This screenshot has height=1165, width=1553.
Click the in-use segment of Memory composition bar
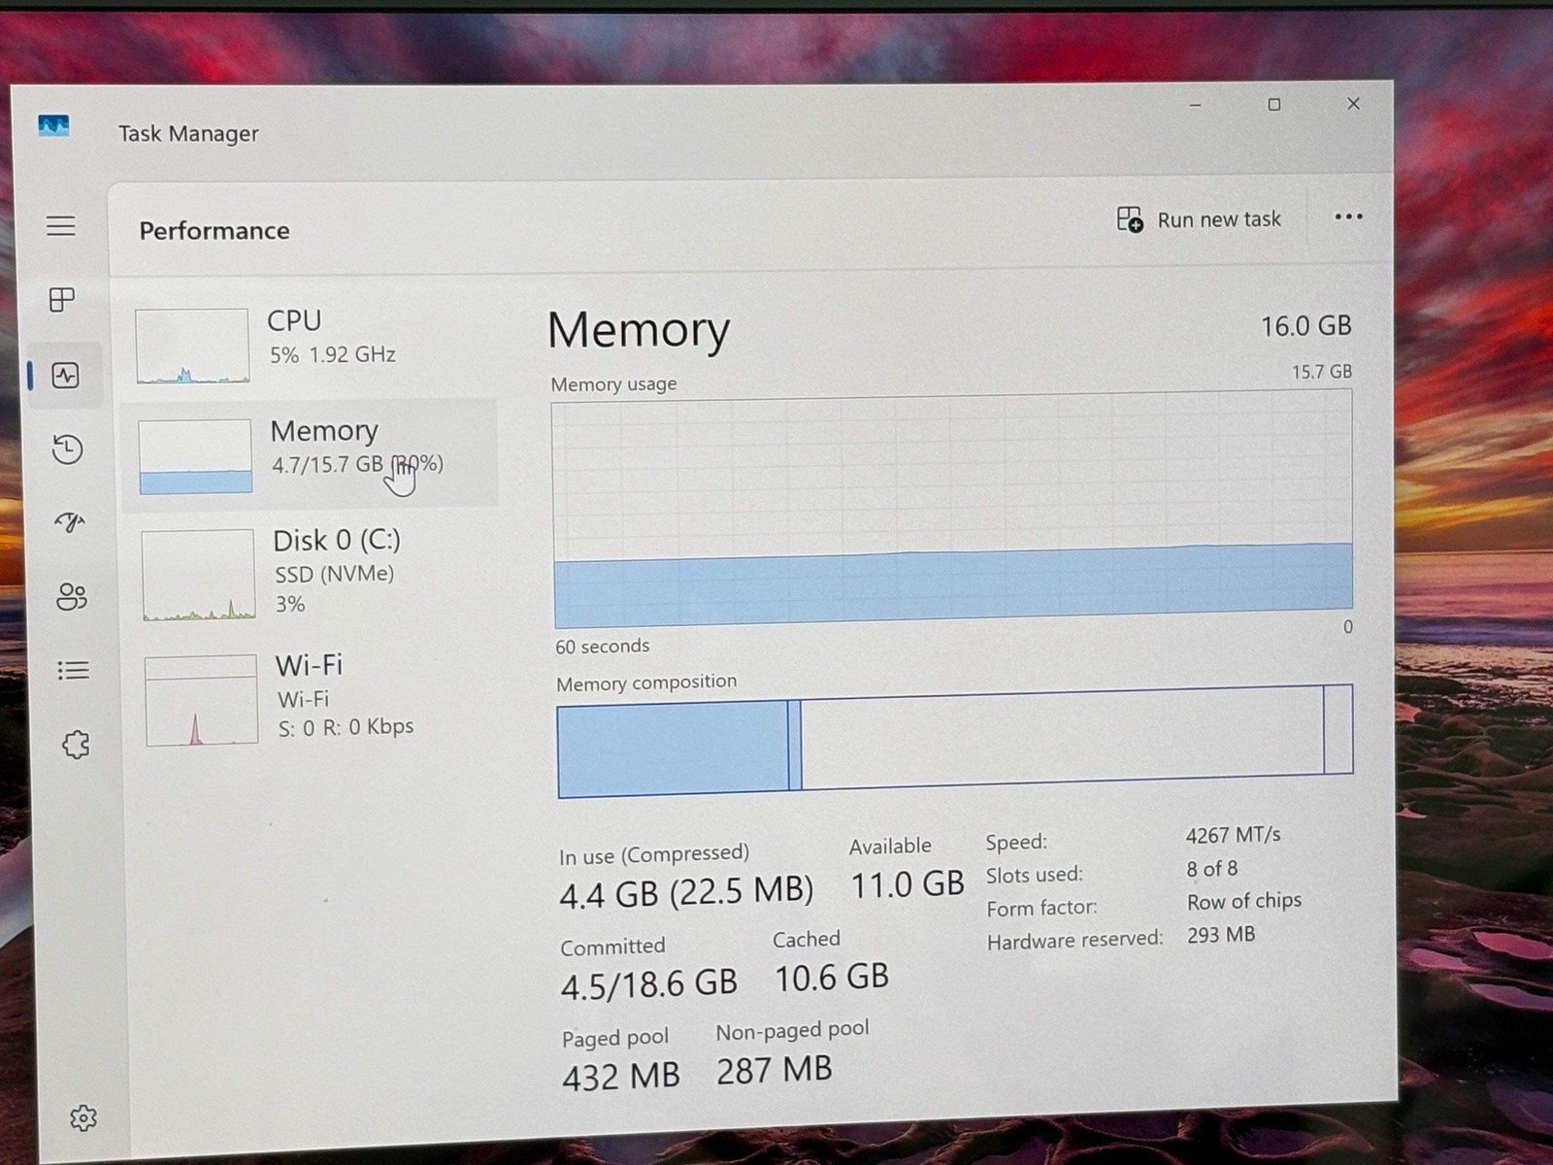(x=673, y=749)
